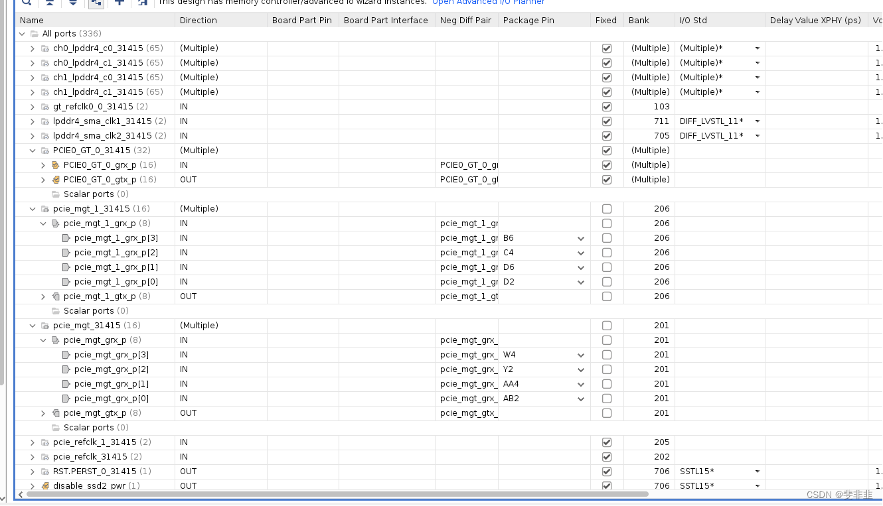Image resolution: width=883 pixels, height=506 pixels.
Task: Click the ch0_lpddr4_c0_31415 interface icon
Action: tap(45, 48)
